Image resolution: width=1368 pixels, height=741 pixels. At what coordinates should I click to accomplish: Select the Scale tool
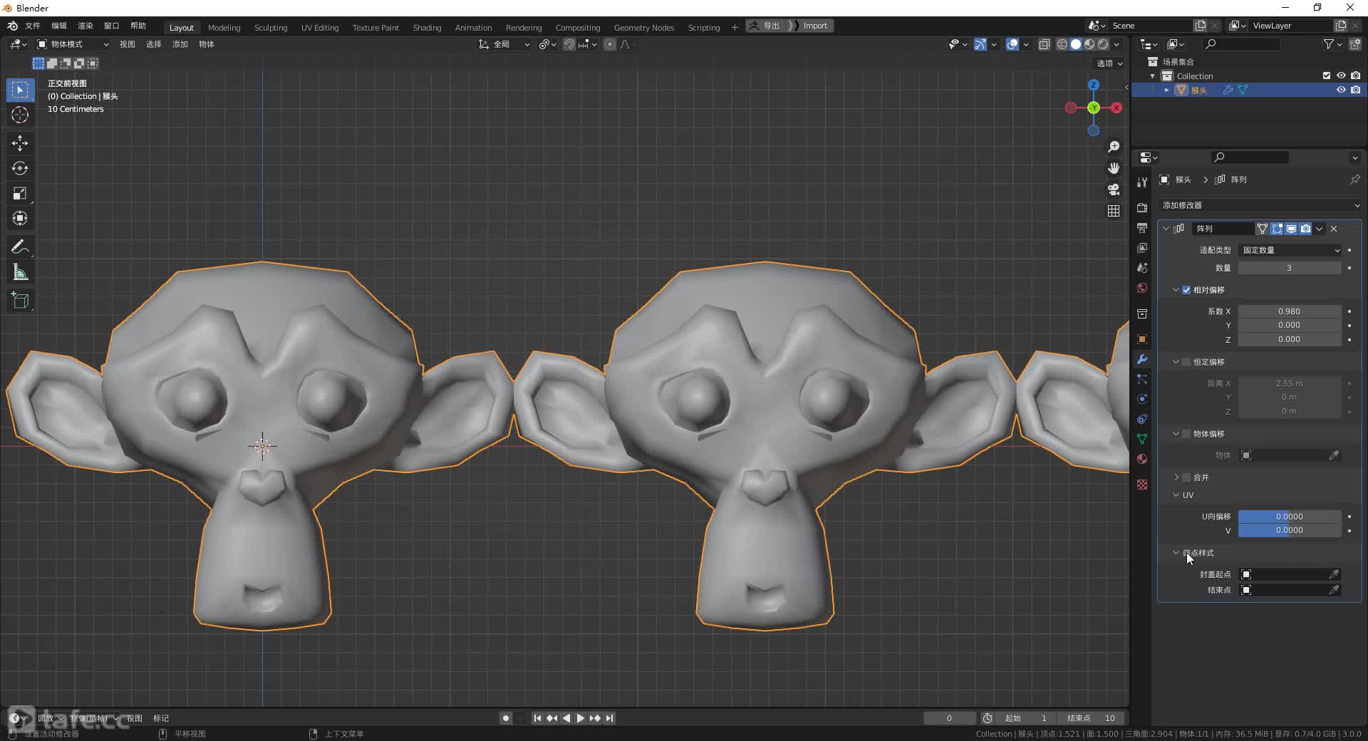pyautogui.click(x=20, y=193)
